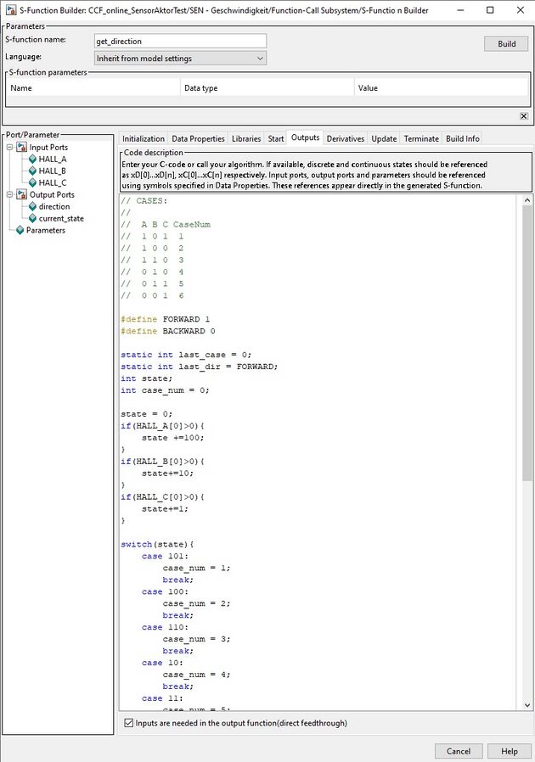Click the current_state output port icon
The width and height of the screenshot is (535, 762).
(x=32, y=219)
